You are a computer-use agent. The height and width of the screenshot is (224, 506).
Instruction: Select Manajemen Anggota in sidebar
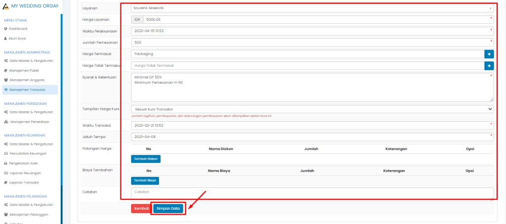click(x=27, y=80)
